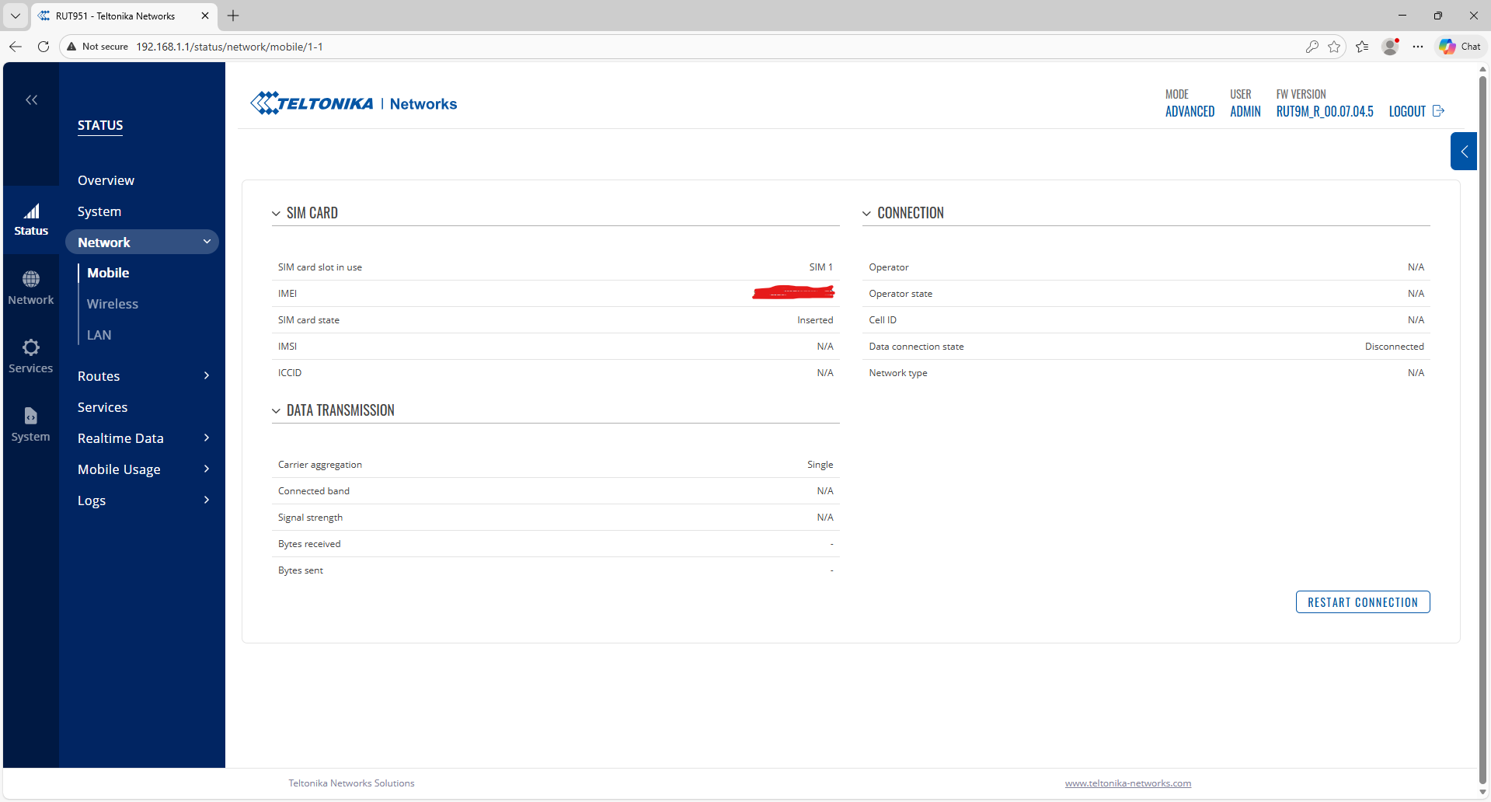Refresh the browser page

pyautogui.click(x=44, y=47)
